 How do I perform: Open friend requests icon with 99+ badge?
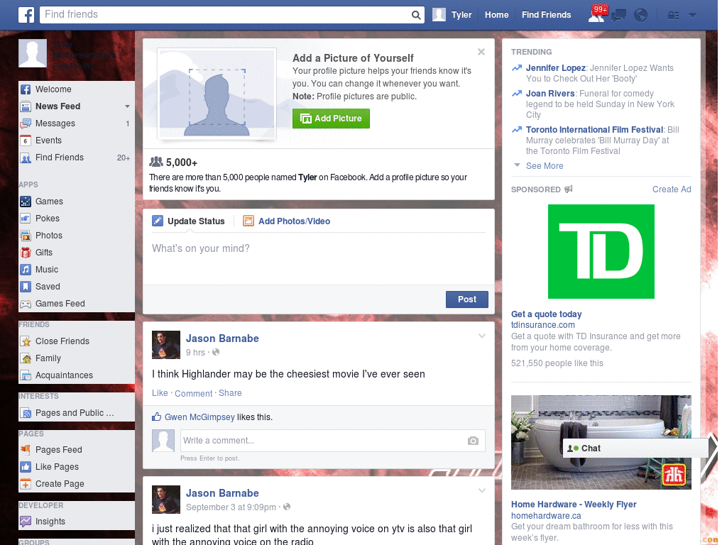coord(596,15)
